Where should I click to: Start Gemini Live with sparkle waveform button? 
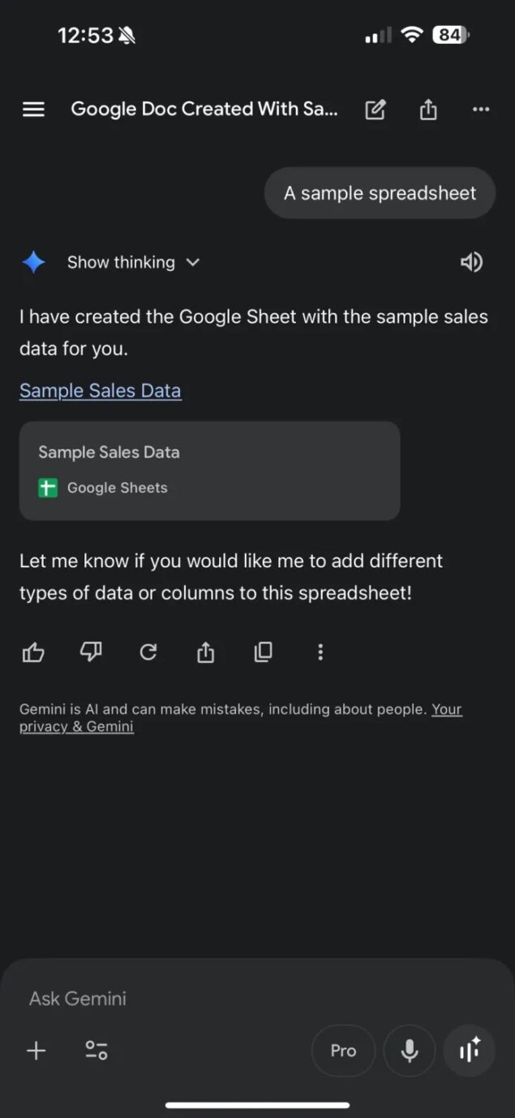pyautogui.click(x=470, y=1051)
